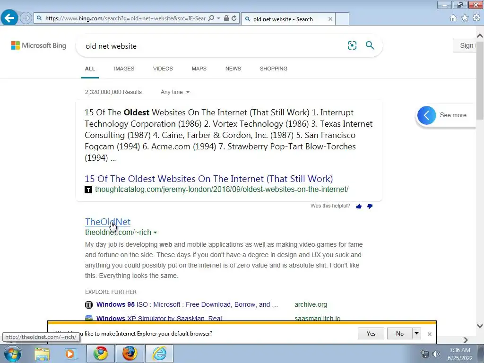Open the address bar autocomplete dropdown arrow
The height and width of the screenshot is (363, 484).
pyautogui.click(x=218, y=18)
